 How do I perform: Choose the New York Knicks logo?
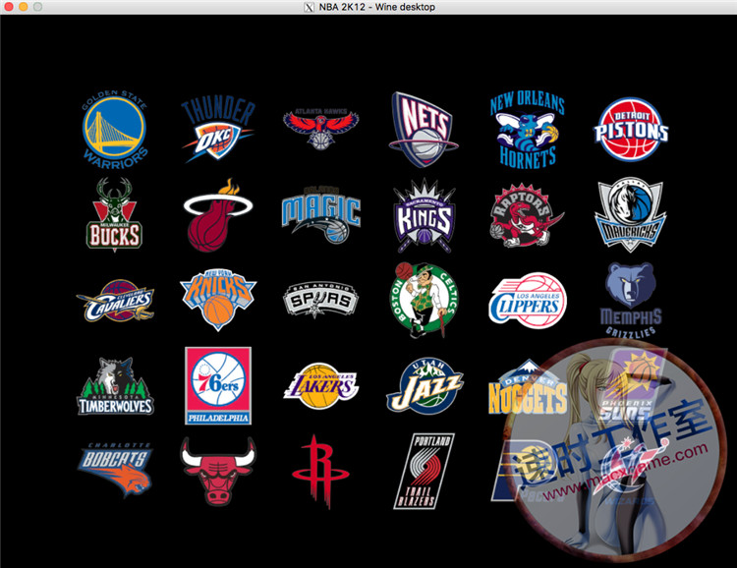tap(218, 300)
